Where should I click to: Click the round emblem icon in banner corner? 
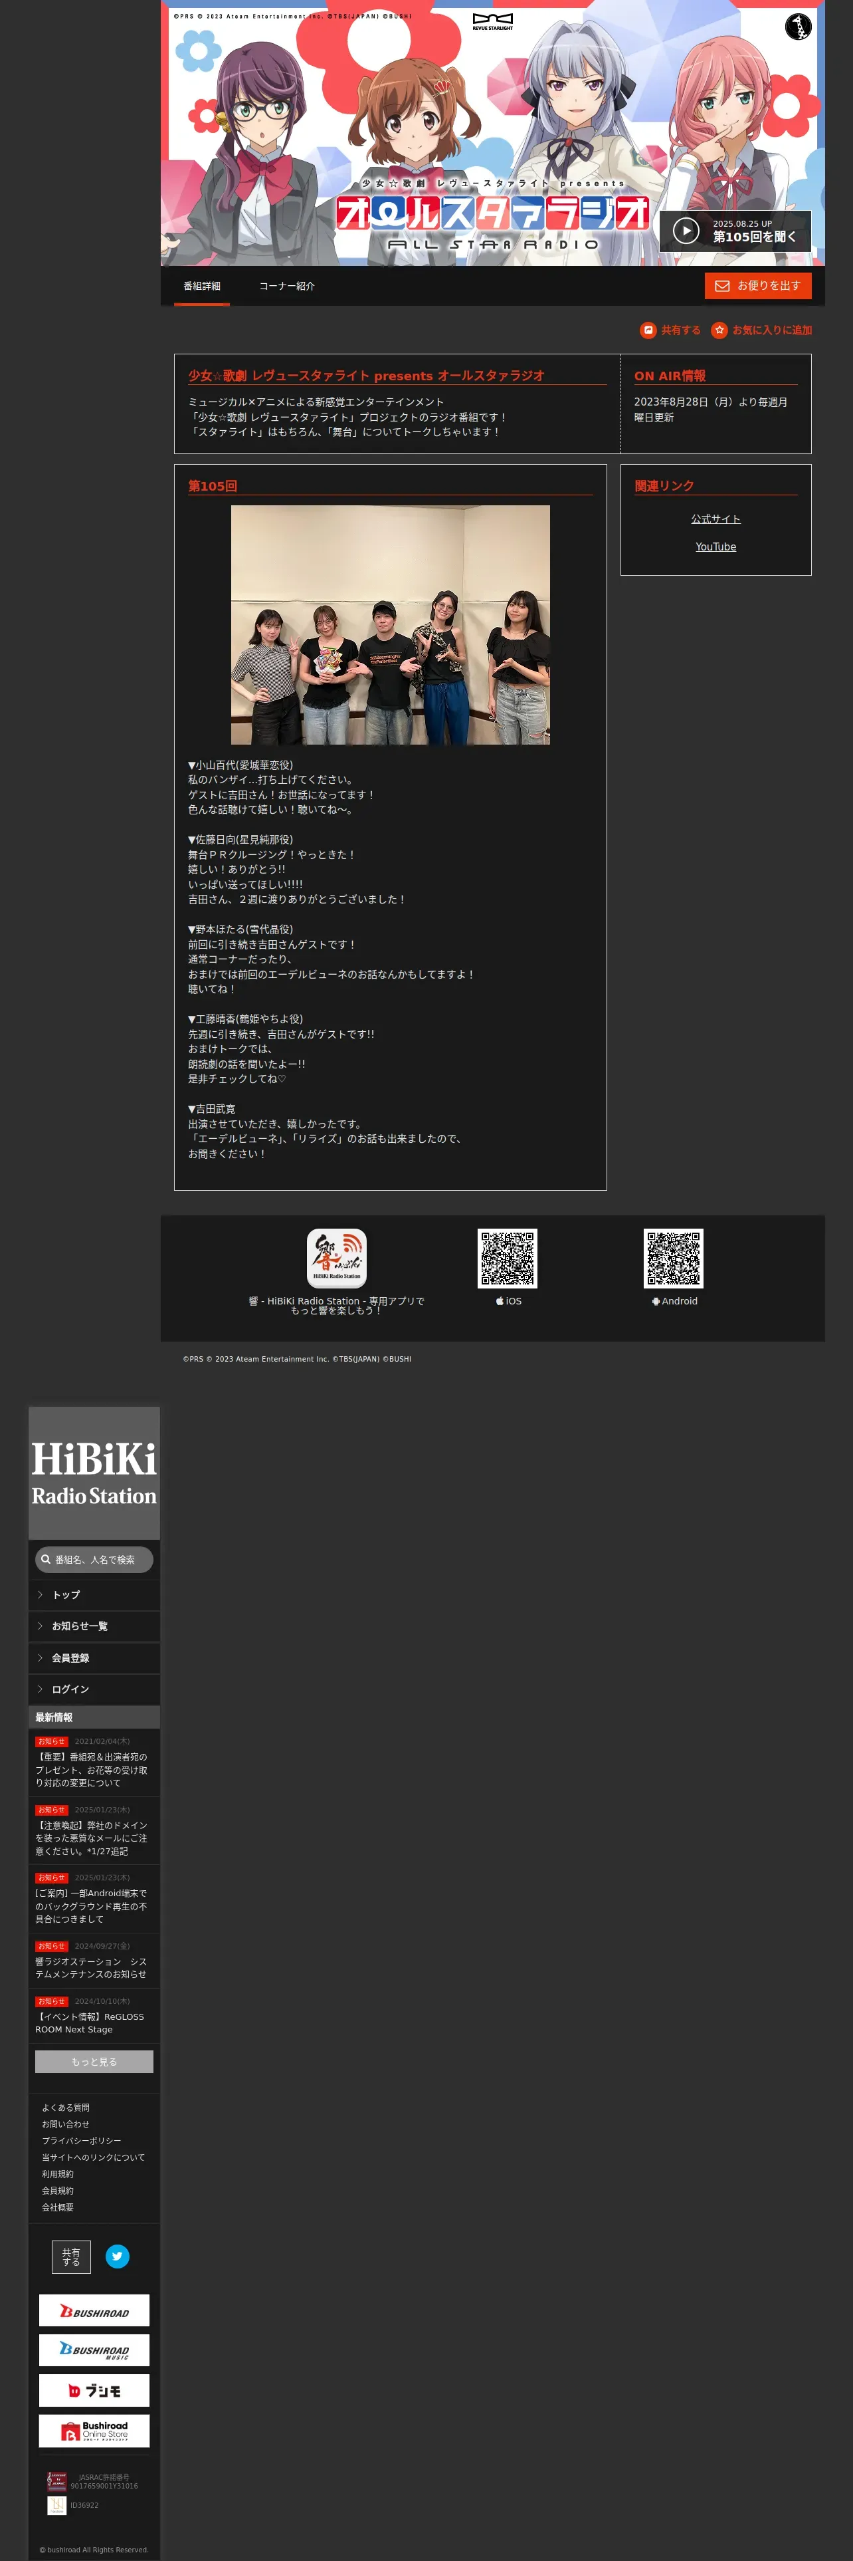[799, 27]
